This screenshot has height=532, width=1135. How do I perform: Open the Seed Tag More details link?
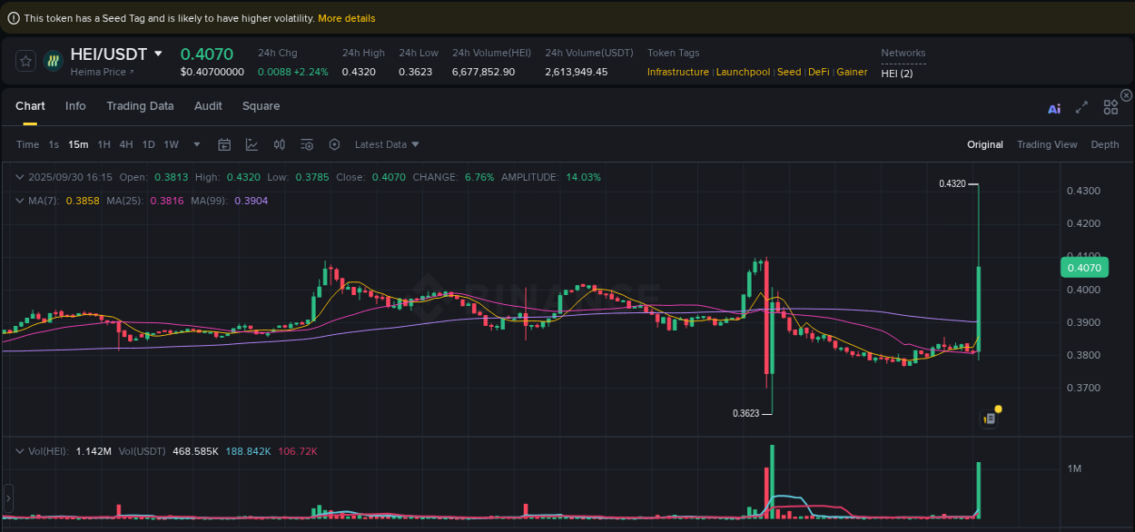(x=346, y=17)
